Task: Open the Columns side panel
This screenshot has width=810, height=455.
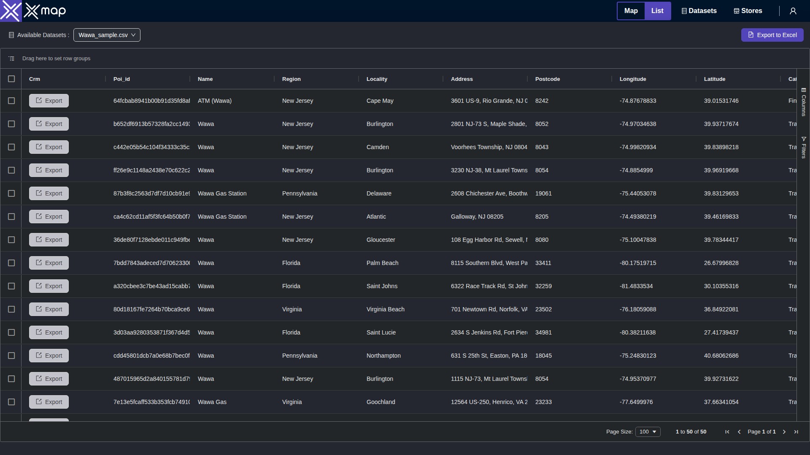Action: 804,102
